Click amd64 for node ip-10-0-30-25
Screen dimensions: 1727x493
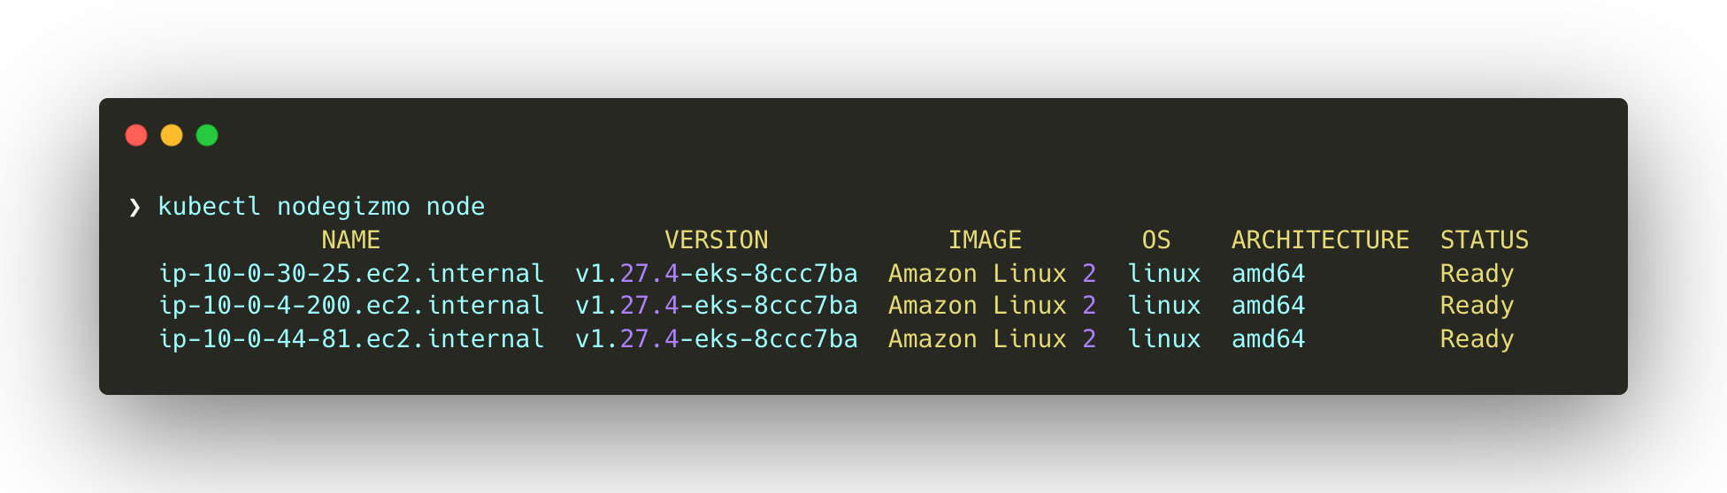[1268, 274]
